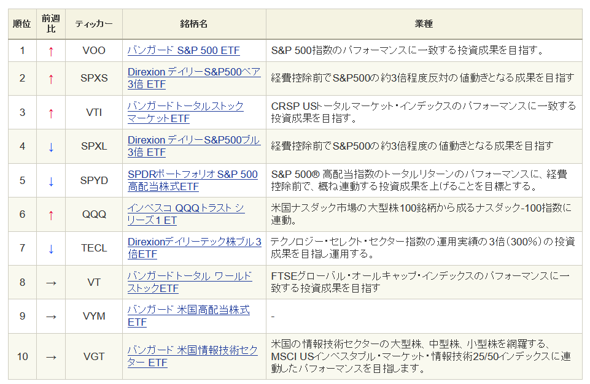Open Direxion デイリーS&P500ベア 3倍 ETF link
Screen dimensions: 590x384
tap(194, 79)
